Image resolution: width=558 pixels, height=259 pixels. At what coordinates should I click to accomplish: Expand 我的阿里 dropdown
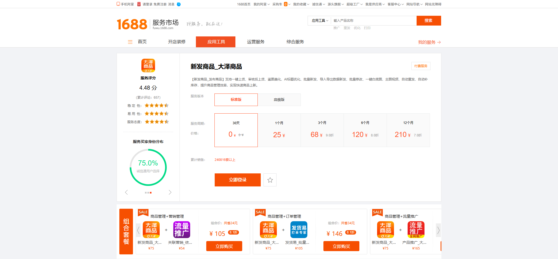pyautogui.click(x=262, y=4)
